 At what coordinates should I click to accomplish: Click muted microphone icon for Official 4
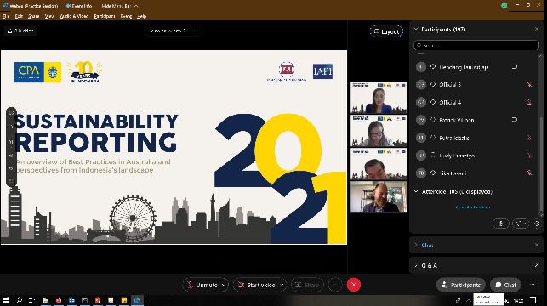(x=529, y=102)
